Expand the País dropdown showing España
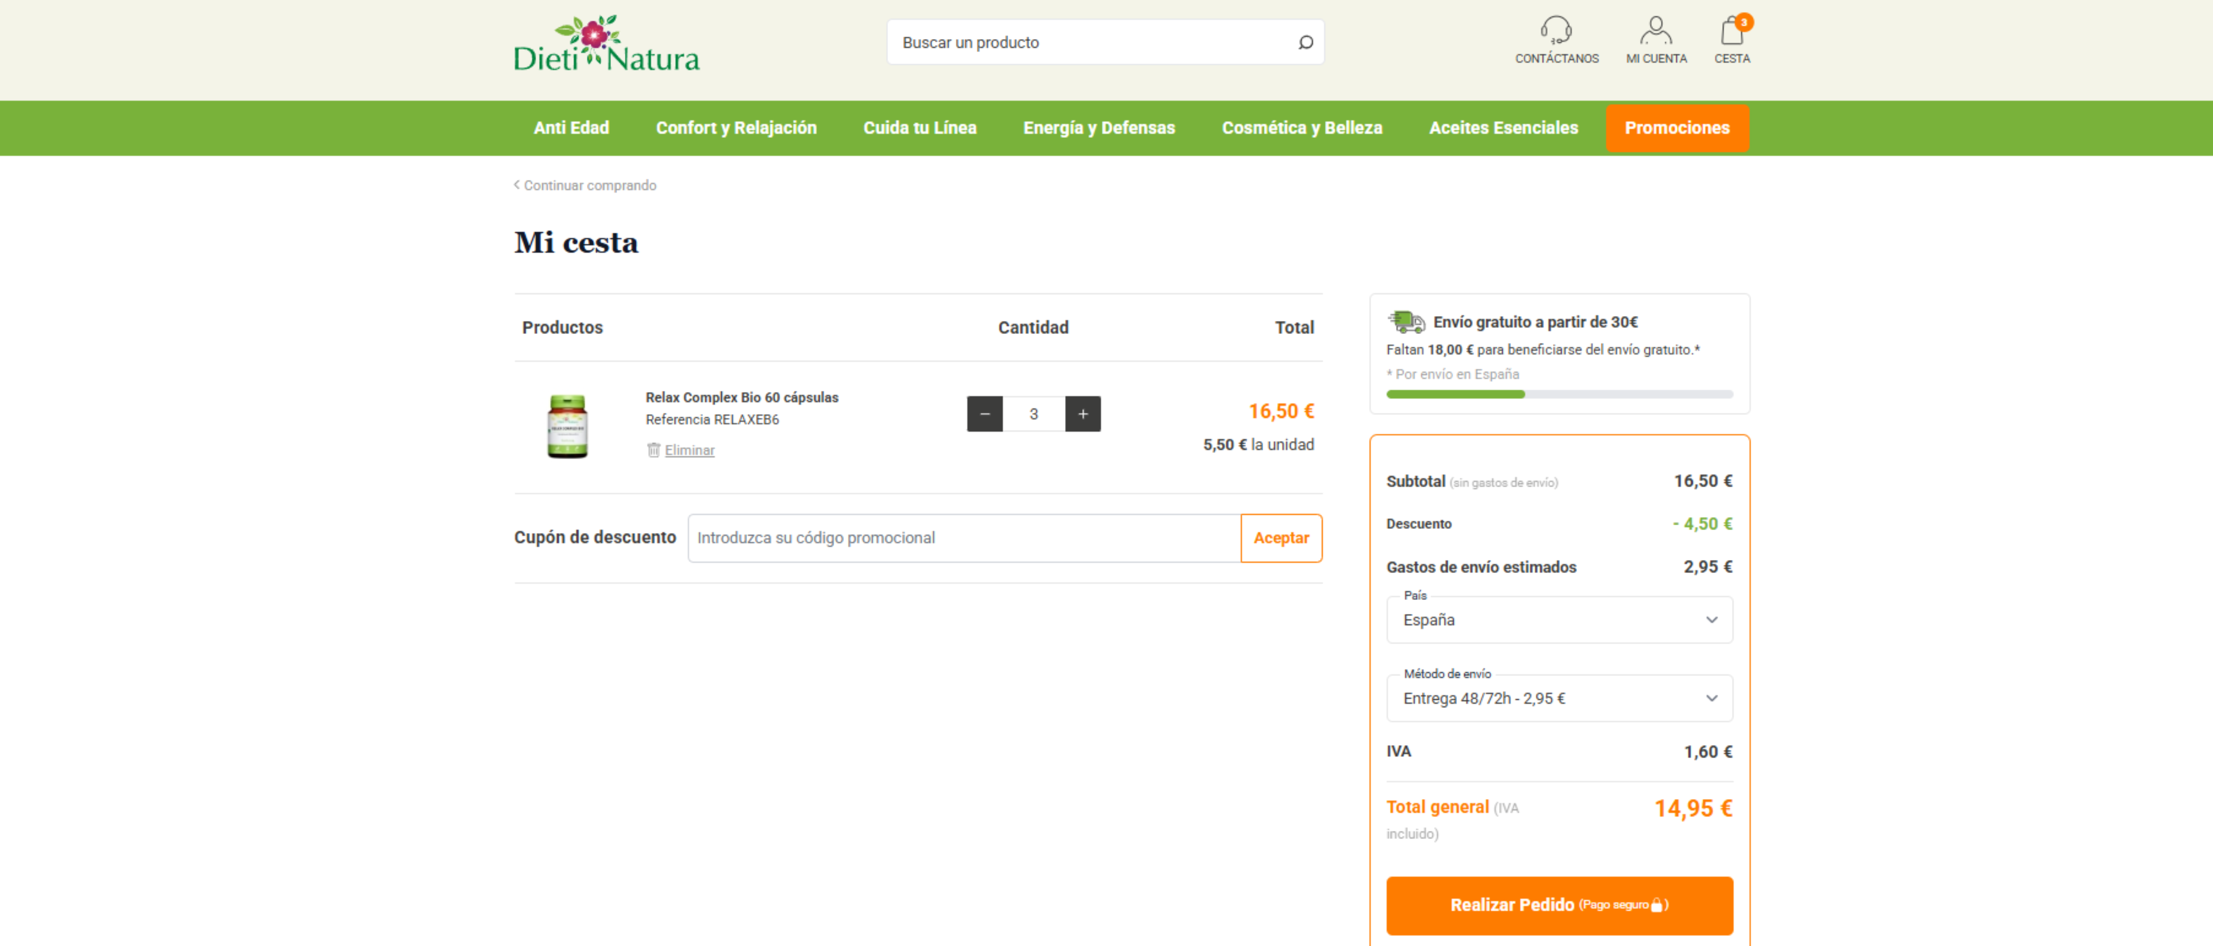2213x946 pixels. [x=1558, y=620]
